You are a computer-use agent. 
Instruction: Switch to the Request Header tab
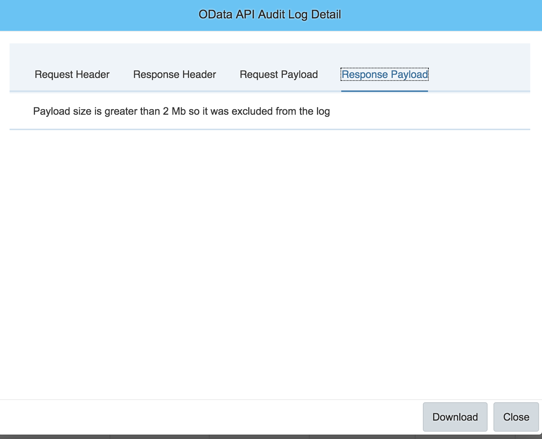(x=72, y=74)
